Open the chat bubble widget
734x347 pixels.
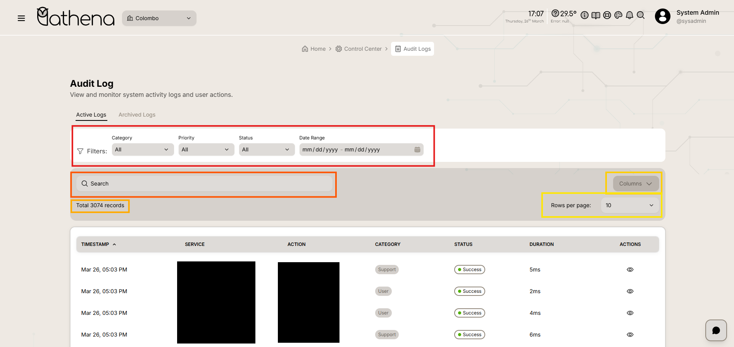(x=716, y=330)
